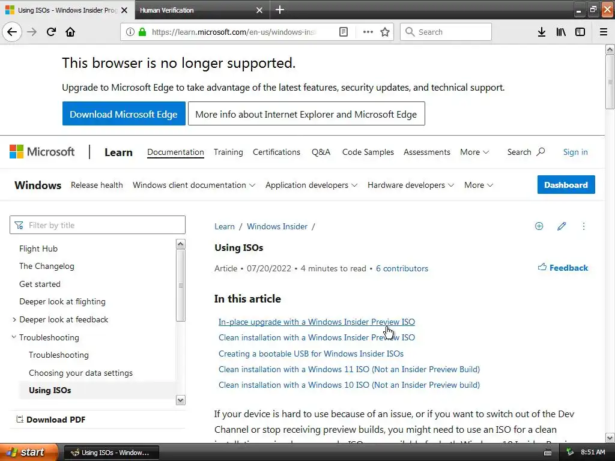Click in the Filter by title field
615x461 pixels.
click(97, 225)
